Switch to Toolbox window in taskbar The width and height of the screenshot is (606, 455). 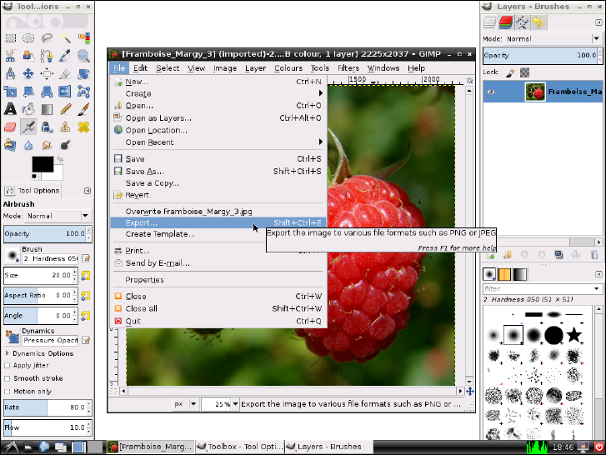[x=239, y=447]
